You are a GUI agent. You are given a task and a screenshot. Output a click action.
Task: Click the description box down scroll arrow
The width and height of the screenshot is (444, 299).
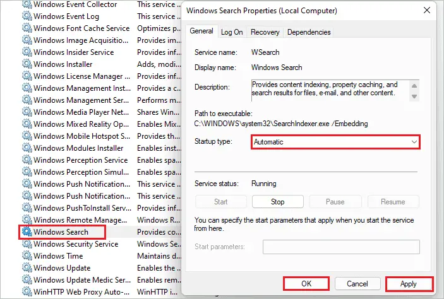coord(414,97)
